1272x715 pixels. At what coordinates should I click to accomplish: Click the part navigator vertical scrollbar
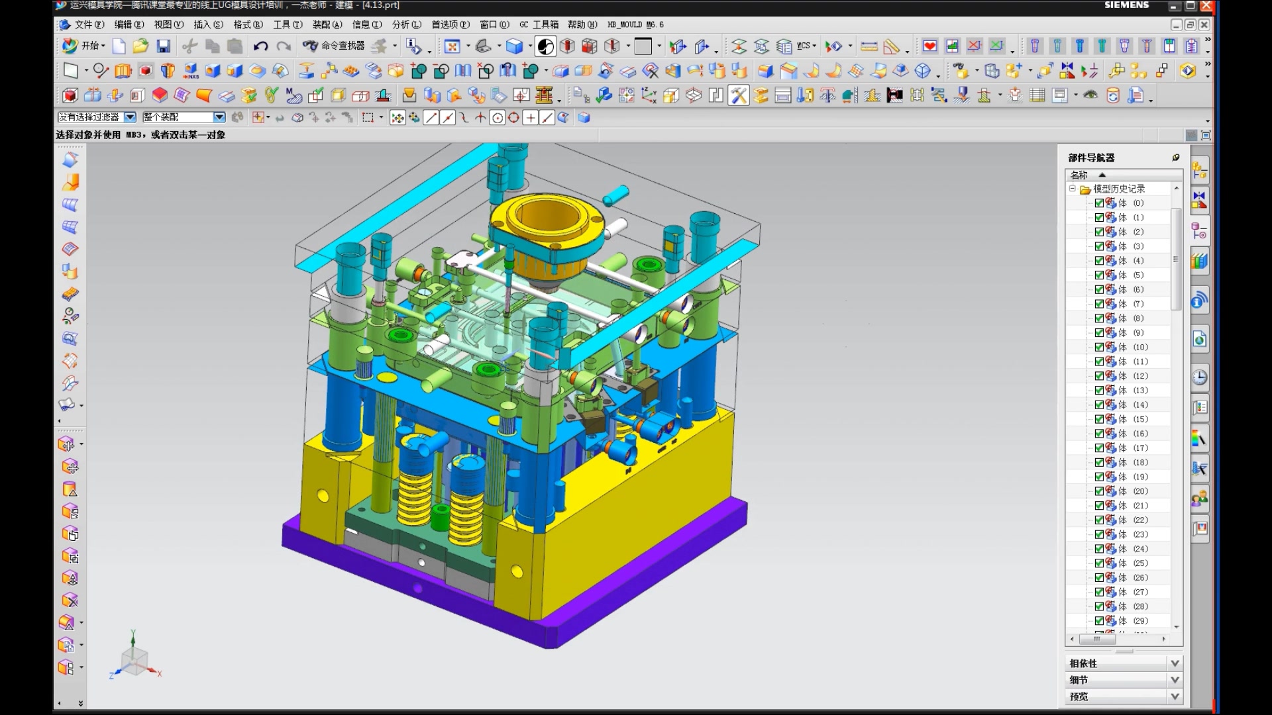pyautogui.click(x=1176, y=258)
